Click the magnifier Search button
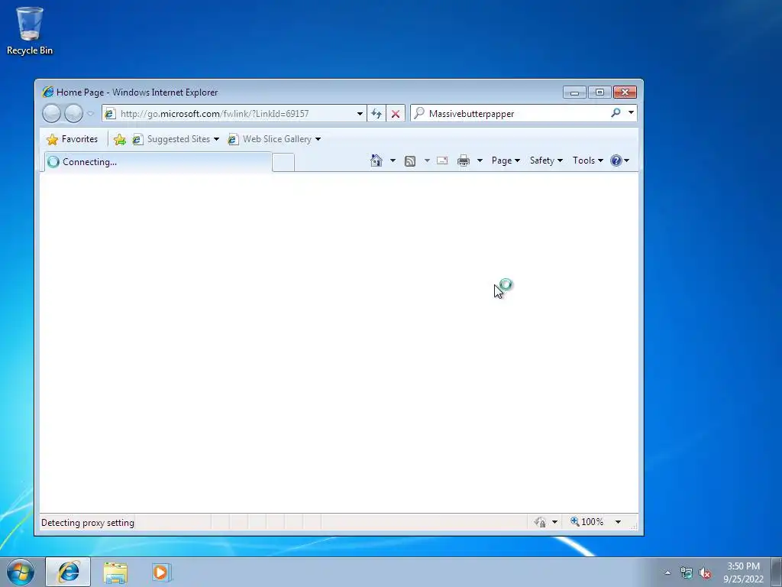Screen dimensions: 782x587 tap(616, 113)
